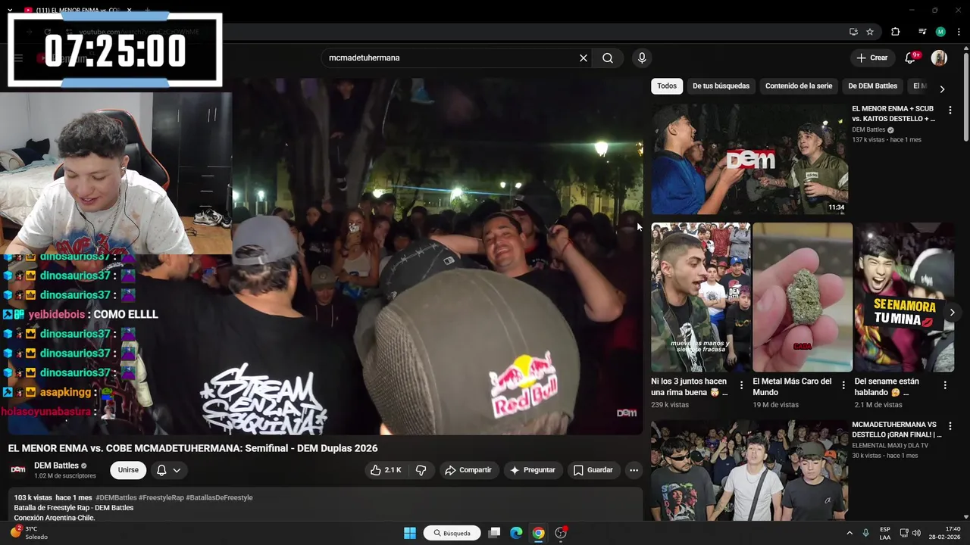The width and height of the screenshot is (970, 545).
Task: Click the MCMADETUHERMANA VS DESTELLO video title
Action: click(x=896, y=430)
